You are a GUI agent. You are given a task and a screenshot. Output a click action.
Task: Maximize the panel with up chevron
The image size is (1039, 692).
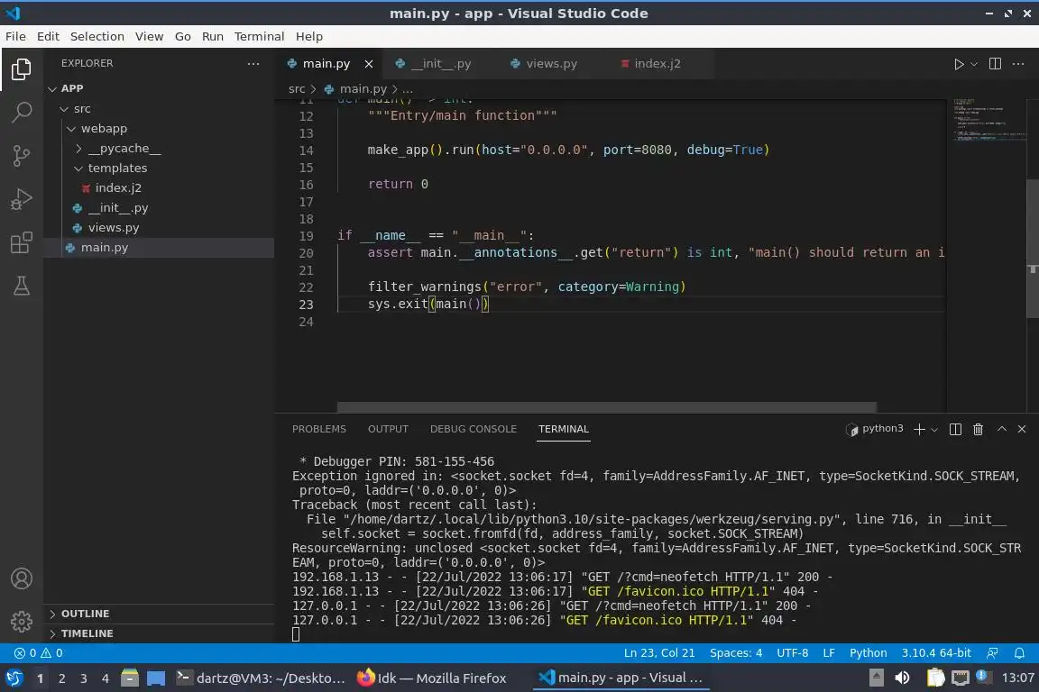click(x=1002, y=429)
